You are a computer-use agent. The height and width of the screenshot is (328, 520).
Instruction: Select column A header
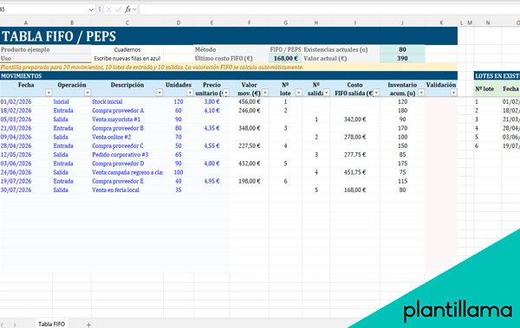tap(26, 23)
